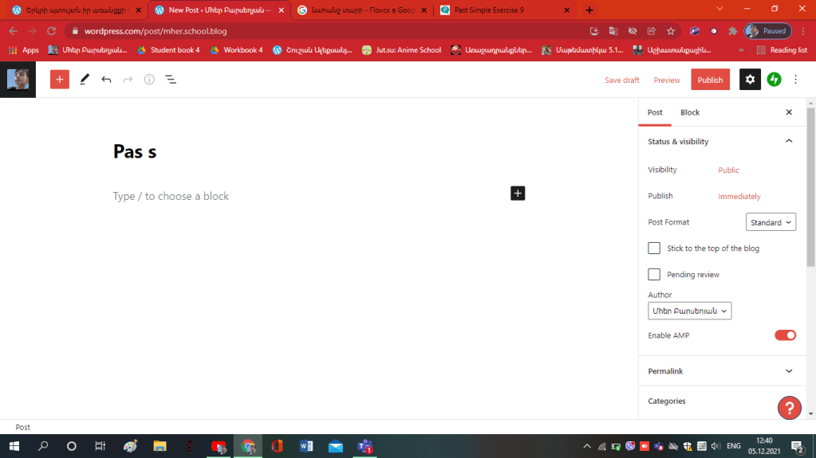This screenshot has width=816, height=458.
Task: Select the Tools pencil icon
Action: [x=85, y=80]
